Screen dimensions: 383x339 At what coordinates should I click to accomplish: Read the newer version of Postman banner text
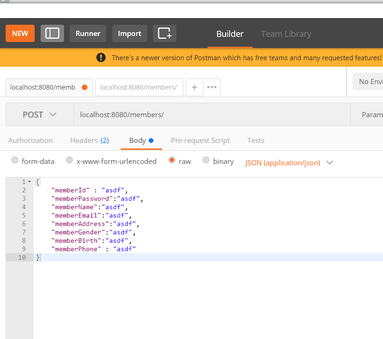[x=246, y=58]
